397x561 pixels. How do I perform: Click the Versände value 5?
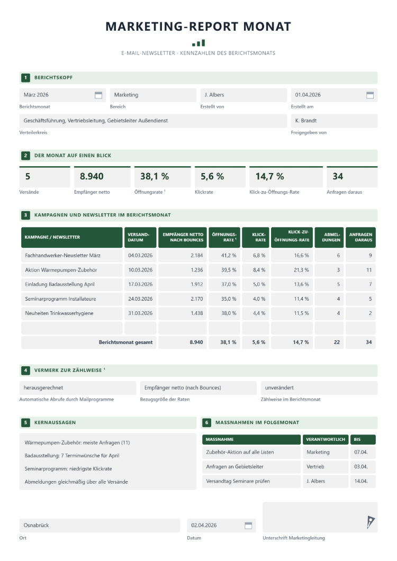click(45, 177)
